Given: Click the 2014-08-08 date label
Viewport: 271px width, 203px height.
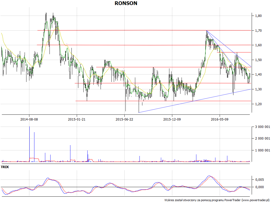Looking at the screenshot, I should point(29,119).
